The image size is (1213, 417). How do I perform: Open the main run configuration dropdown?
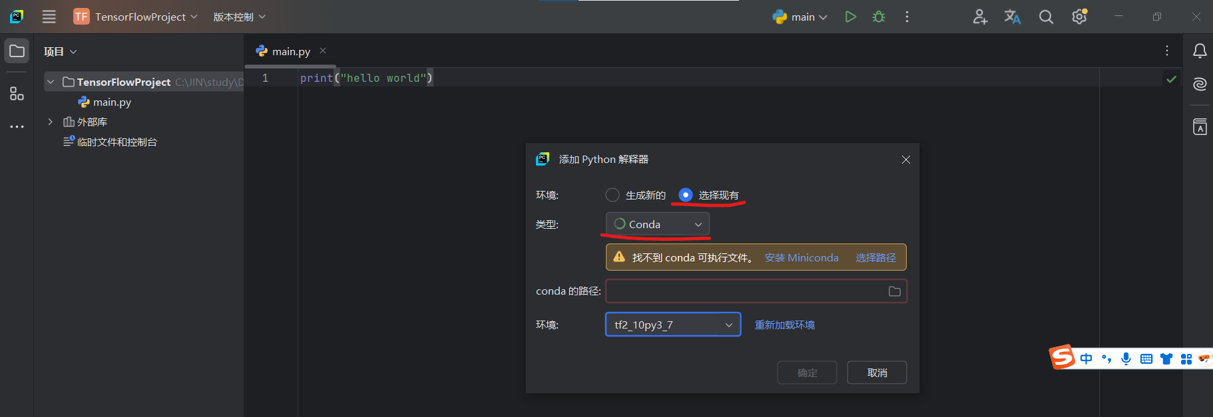pyautogui.click(x=800, y=17)
